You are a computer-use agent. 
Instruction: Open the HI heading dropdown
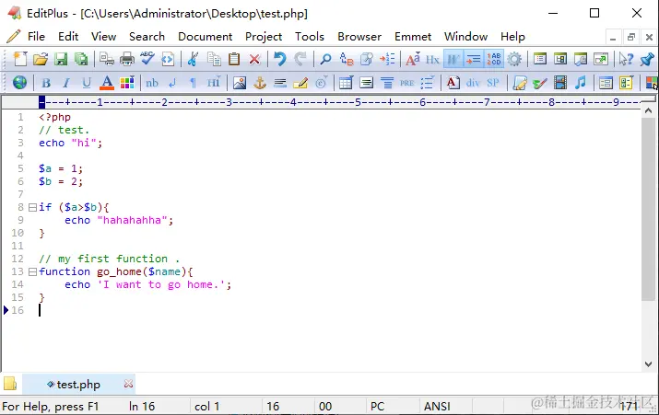click(214, 83)
